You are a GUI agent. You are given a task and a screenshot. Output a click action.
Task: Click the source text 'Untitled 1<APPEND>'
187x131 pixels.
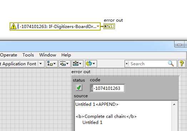click(x=97, y=104)
